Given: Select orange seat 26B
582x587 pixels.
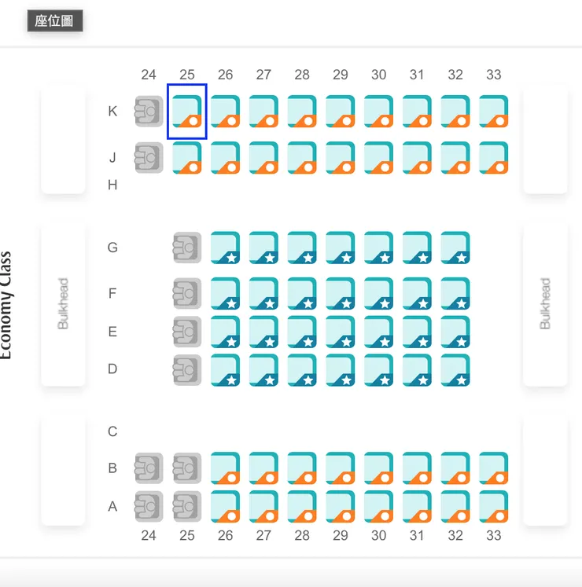Looking at the screenshot, I should pyautogui.click(x=225, y=468).
